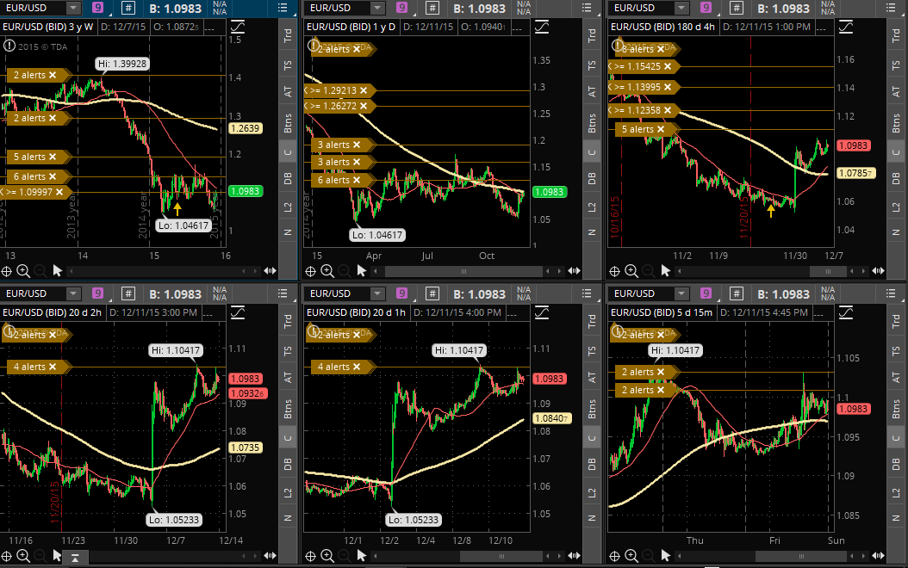The height and width of the screenshot is (568, 908).
Task: Open drawing tools in the 5 d 15m chart
Action: click(x=845, y=313)
